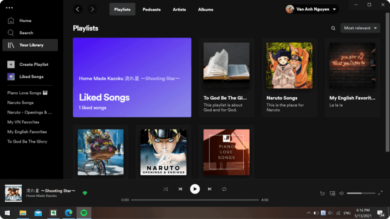Navigate back with the left arrow

(78, 9)
